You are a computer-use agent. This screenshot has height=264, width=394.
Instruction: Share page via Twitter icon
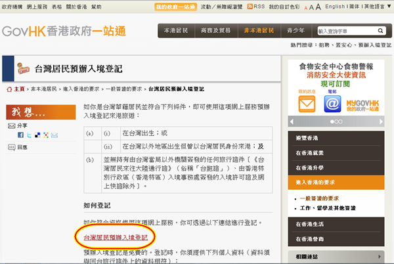29,135
